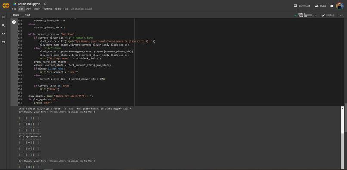Open the View menu
The image size is (347, 170).
[x=28, y=9]
